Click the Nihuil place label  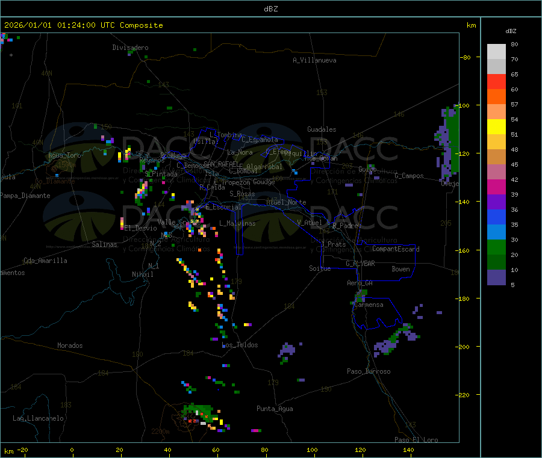coord(142,274)
